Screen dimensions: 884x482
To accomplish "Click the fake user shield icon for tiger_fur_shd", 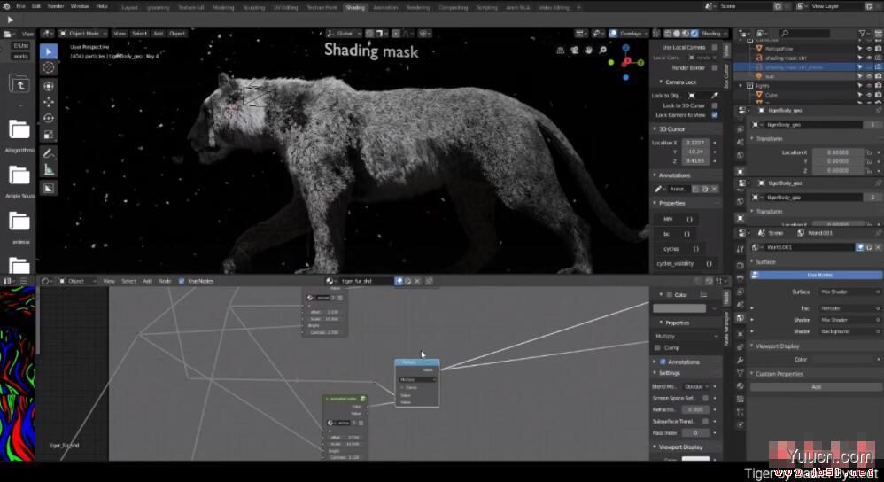I will coord(399,281).
